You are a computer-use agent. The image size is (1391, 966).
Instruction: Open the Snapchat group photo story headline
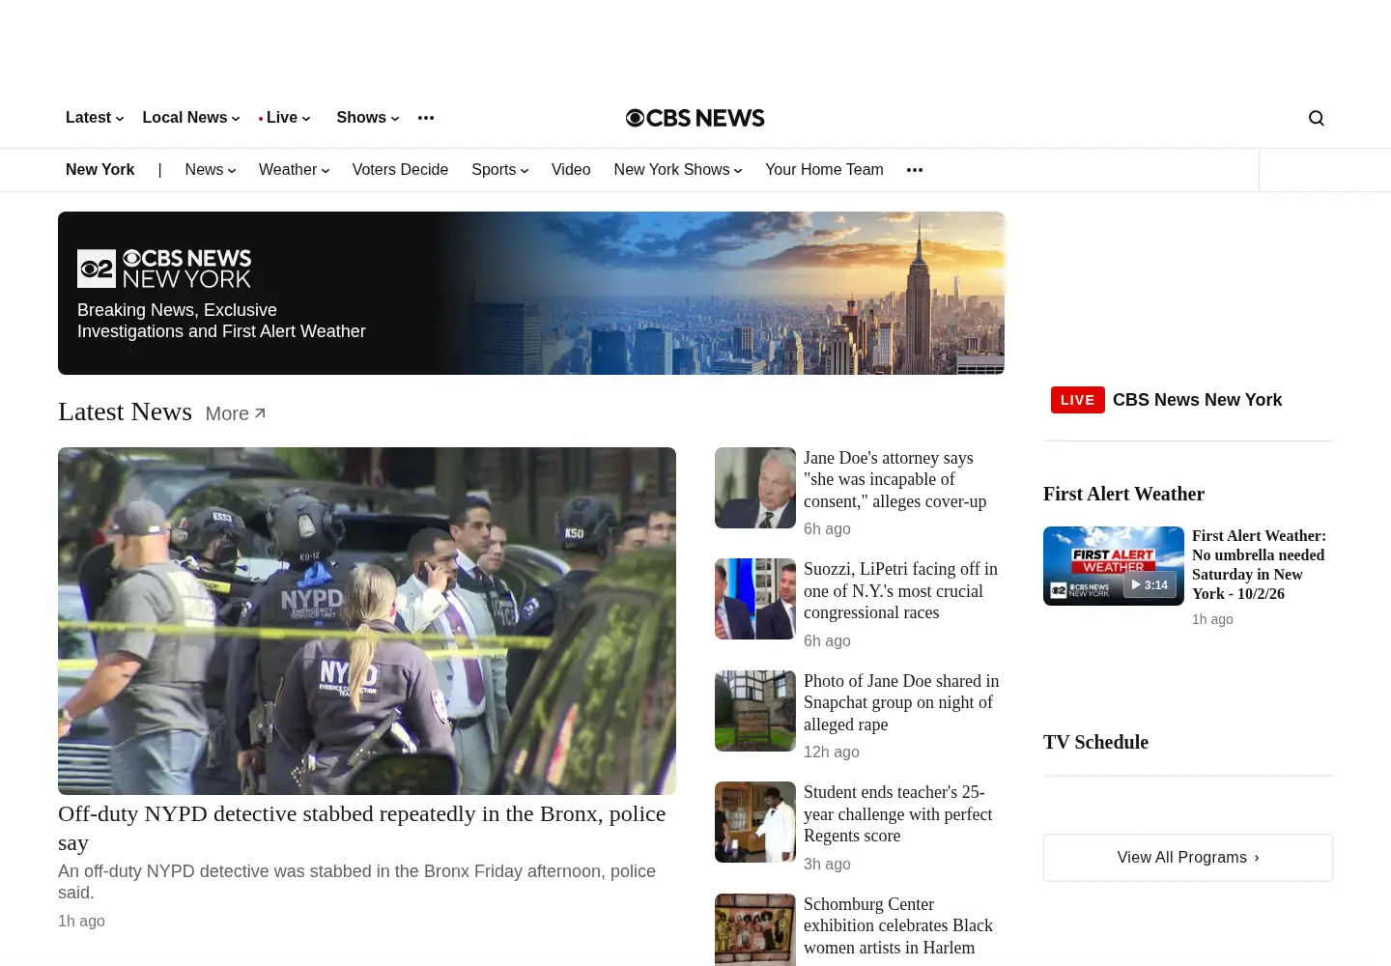[x=901, y=702]
